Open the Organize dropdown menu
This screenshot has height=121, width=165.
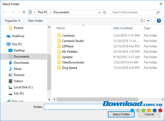tap(12, 21)
